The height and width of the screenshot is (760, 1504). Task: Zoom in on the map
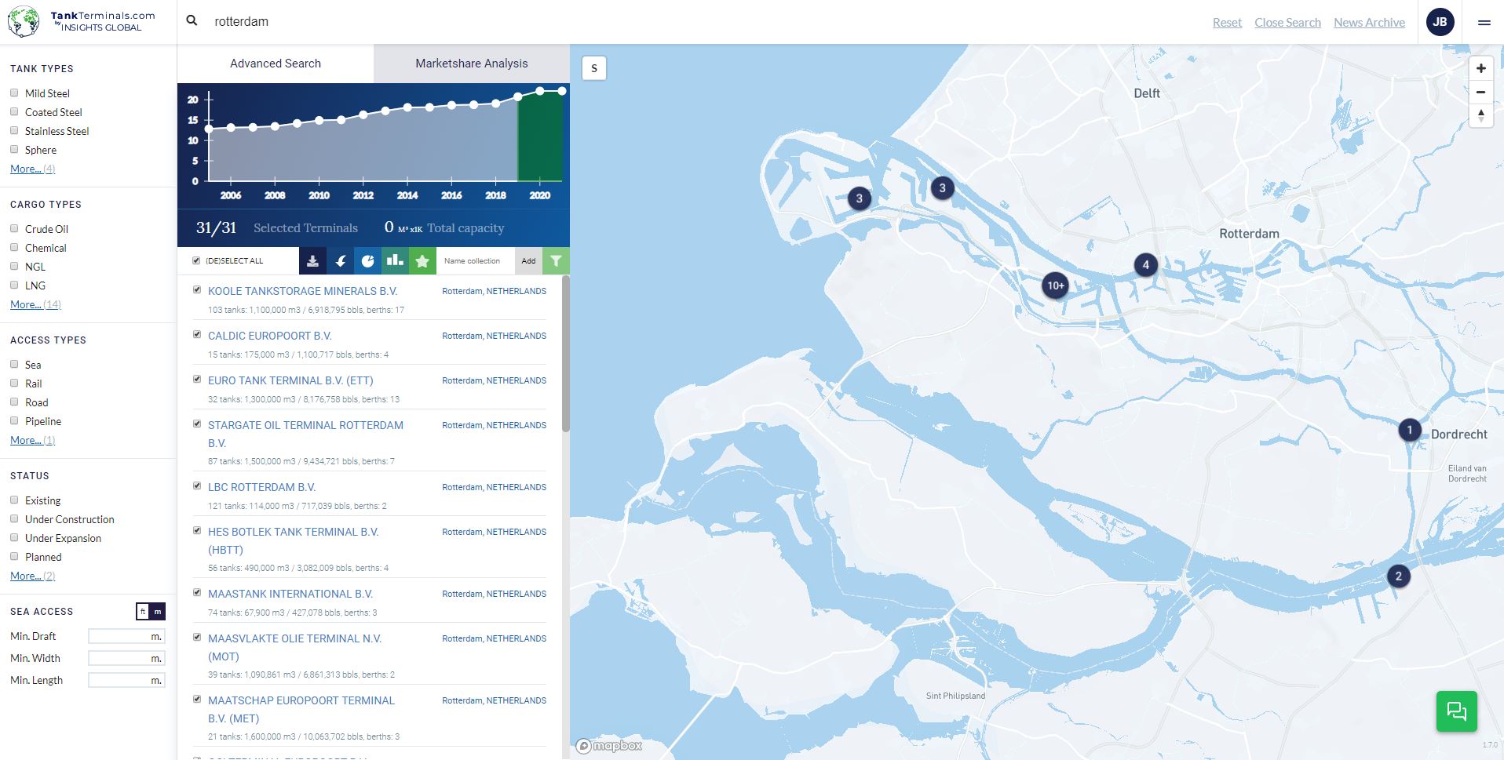(x=1480, y=68)
